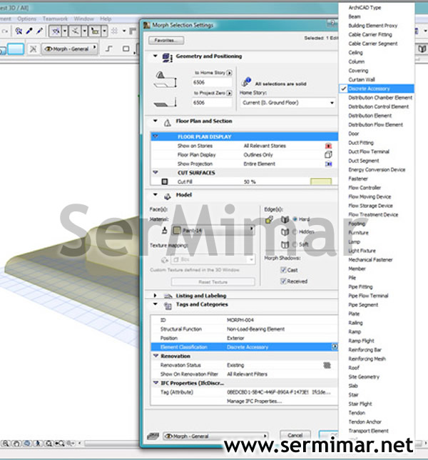
Task: Click Manage IFC Properties link
Action: 254,401
